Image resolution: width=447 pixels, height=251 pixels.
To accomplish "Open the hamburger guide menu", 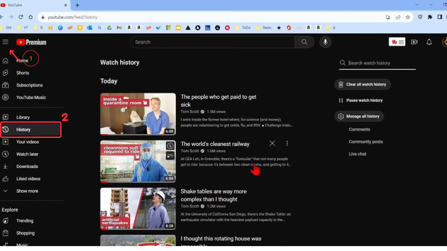I will pos(5,42).
